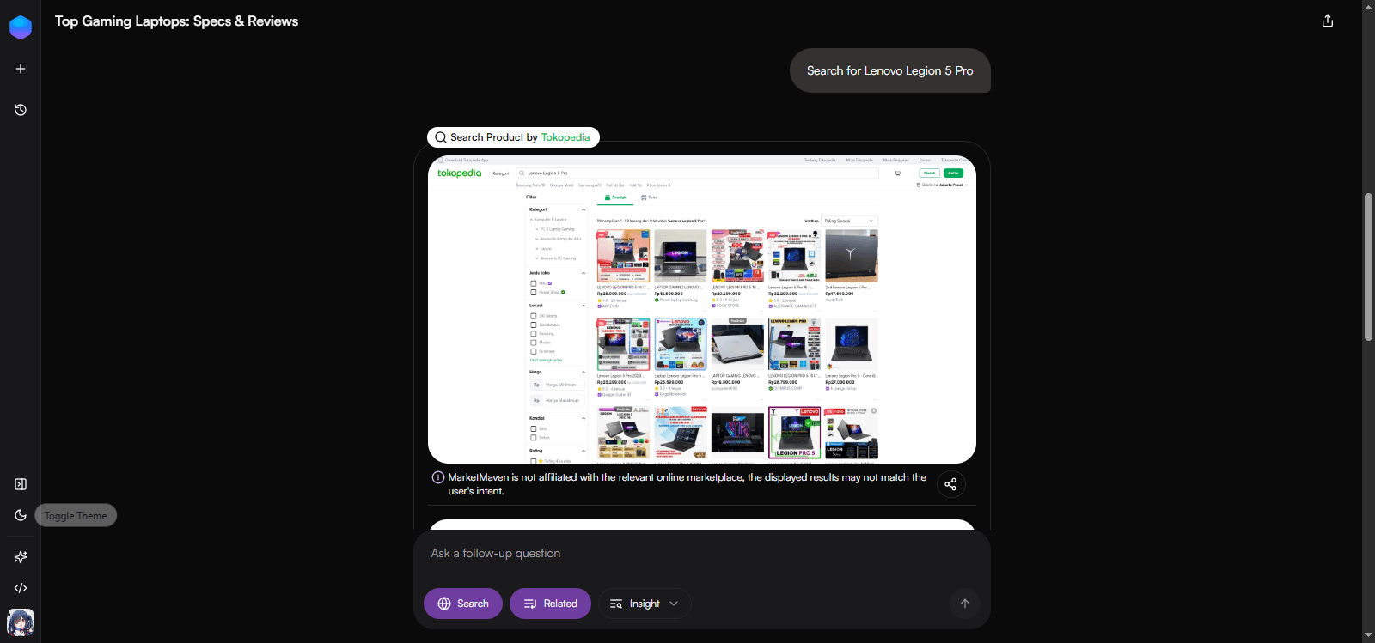Open the Tokopedia link in the label
The width and height of the screenshot is (1375, 643).
[x=565, y=137]
